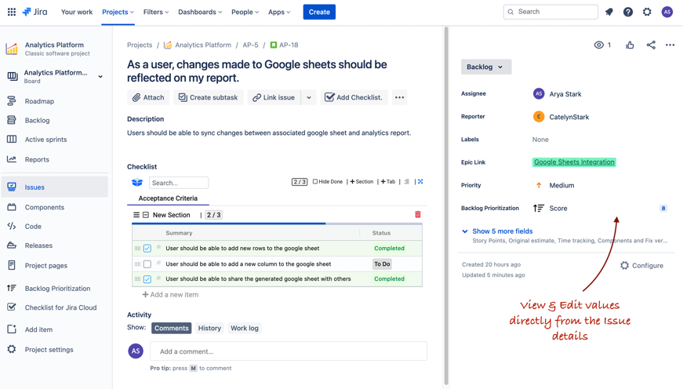Click the share issue icon

(x=651, y=45)
